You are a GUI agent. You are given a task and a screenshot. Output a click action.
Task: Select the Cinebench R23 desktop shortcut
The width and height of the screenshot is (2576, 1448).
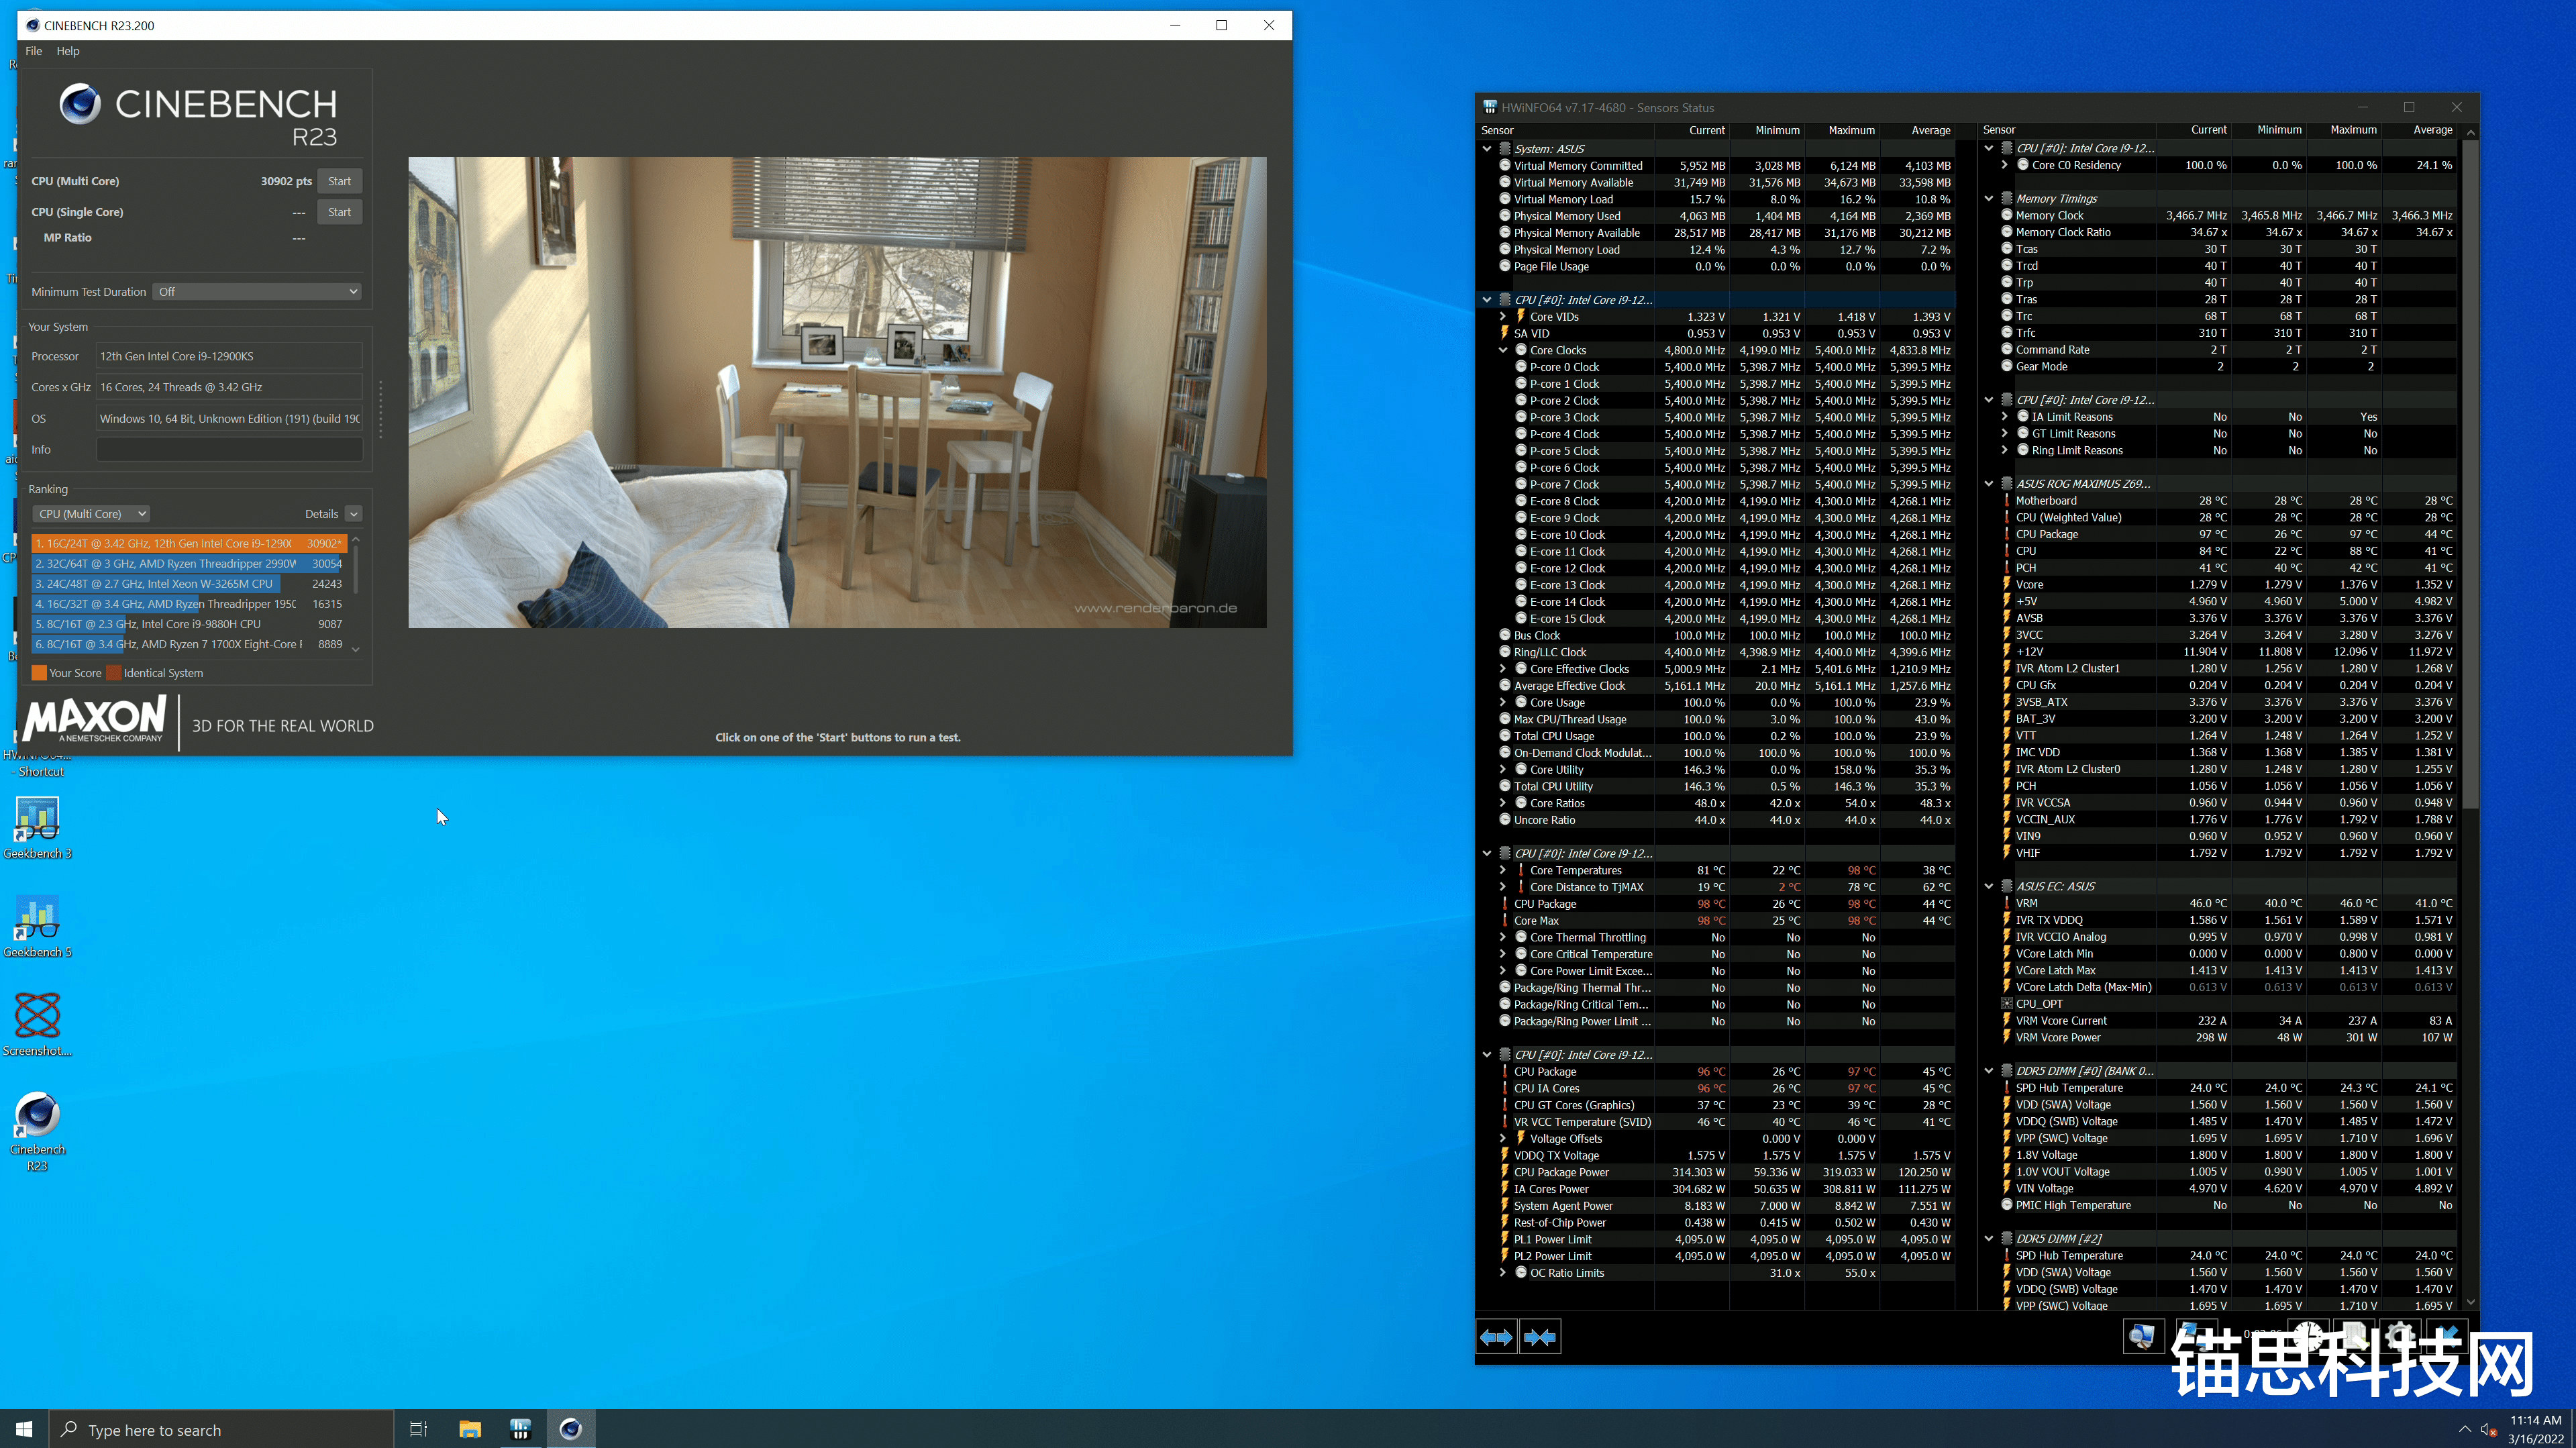coord(38,1131)
